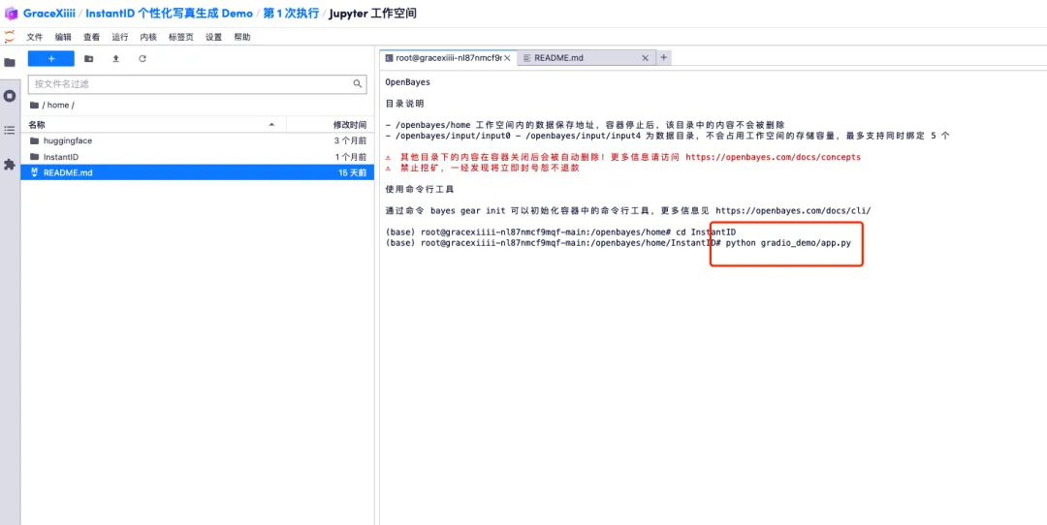Switch to the root@gracexiiii terminal tab
Viewport: 1047px width, 525px height.
[447, 58]
